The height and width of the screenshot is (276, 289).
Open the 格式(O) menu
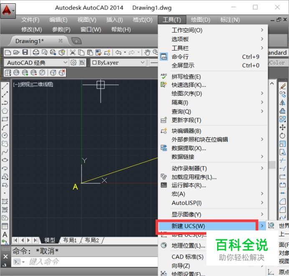click(143, 20)
